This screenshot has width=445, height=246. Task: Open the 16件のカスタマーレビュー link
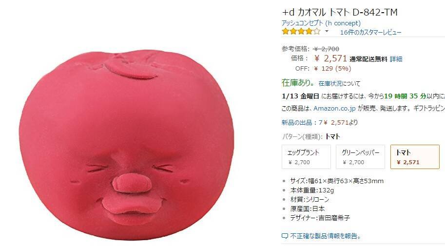coord(370,32)
